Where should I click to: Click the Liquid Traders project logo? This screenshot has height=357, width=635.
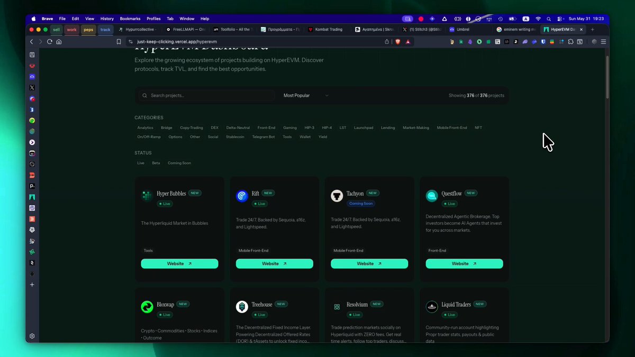[x=432, y=307]
